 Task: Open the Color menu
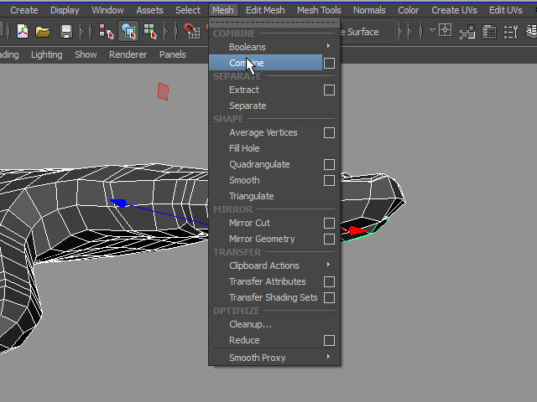click(409, 10)
